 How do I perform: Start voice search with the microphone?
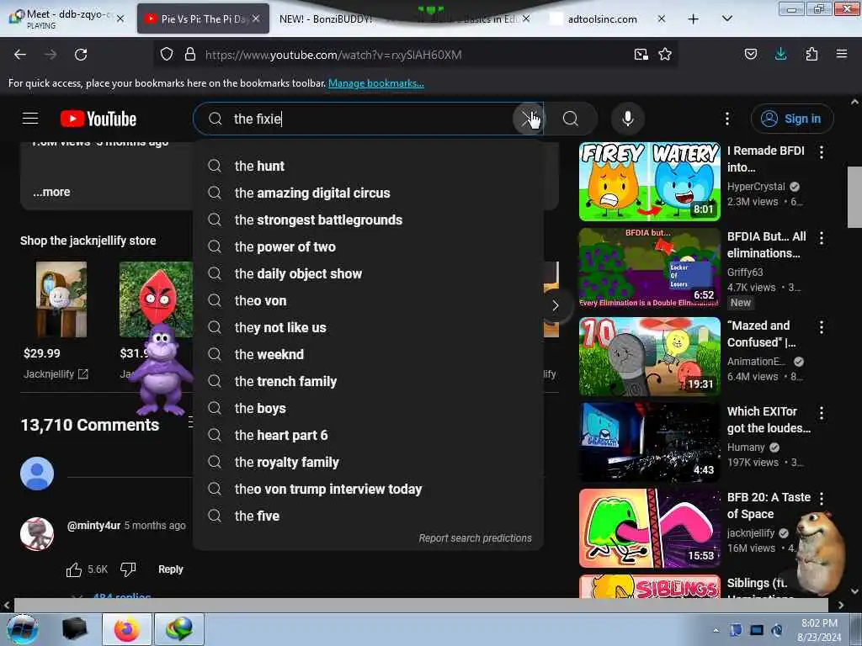[628, 119]
